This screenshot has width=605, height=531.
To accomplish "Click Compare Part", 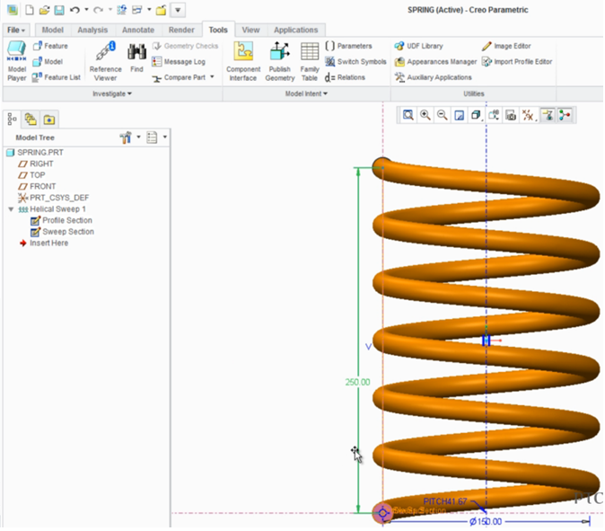I will click(x=180, y=77).
